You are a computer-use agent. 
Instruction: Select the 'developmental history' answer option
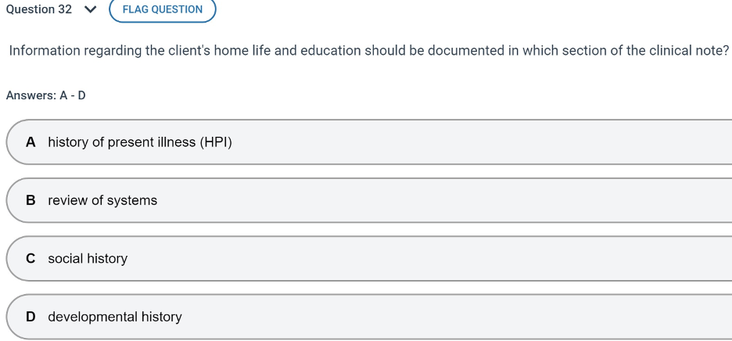point(115,317)
